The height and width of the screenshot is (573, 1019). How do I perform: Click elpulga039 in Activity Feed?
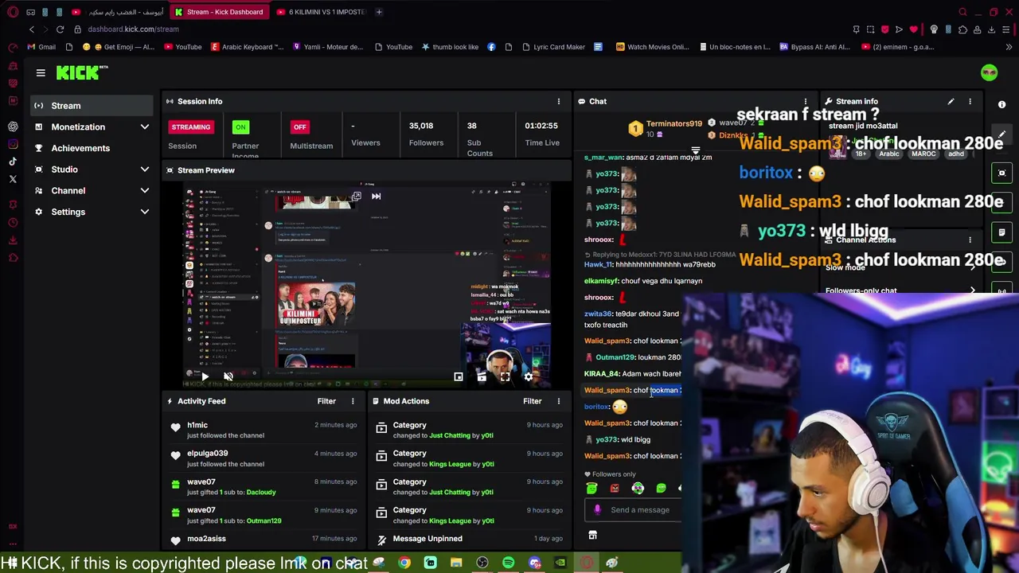207,454
